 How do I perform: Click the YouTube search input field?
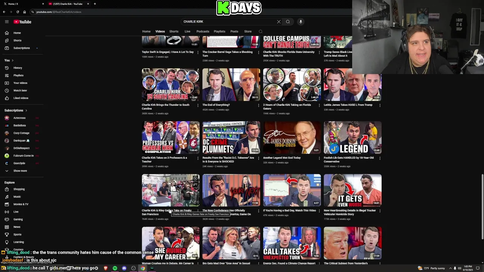coord(229,22)
